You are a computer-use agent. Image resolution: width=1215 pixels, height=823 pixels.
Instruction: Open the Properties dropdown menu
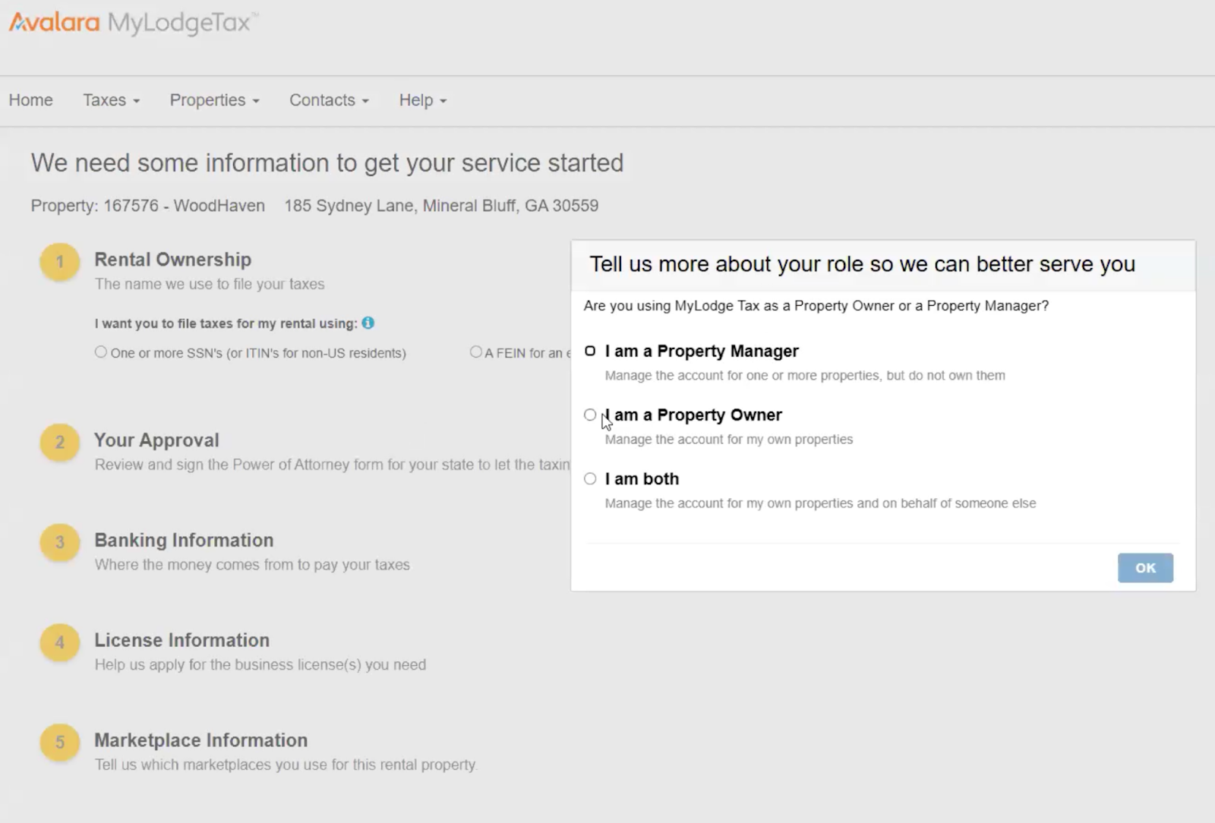click(x=213, y=99)
